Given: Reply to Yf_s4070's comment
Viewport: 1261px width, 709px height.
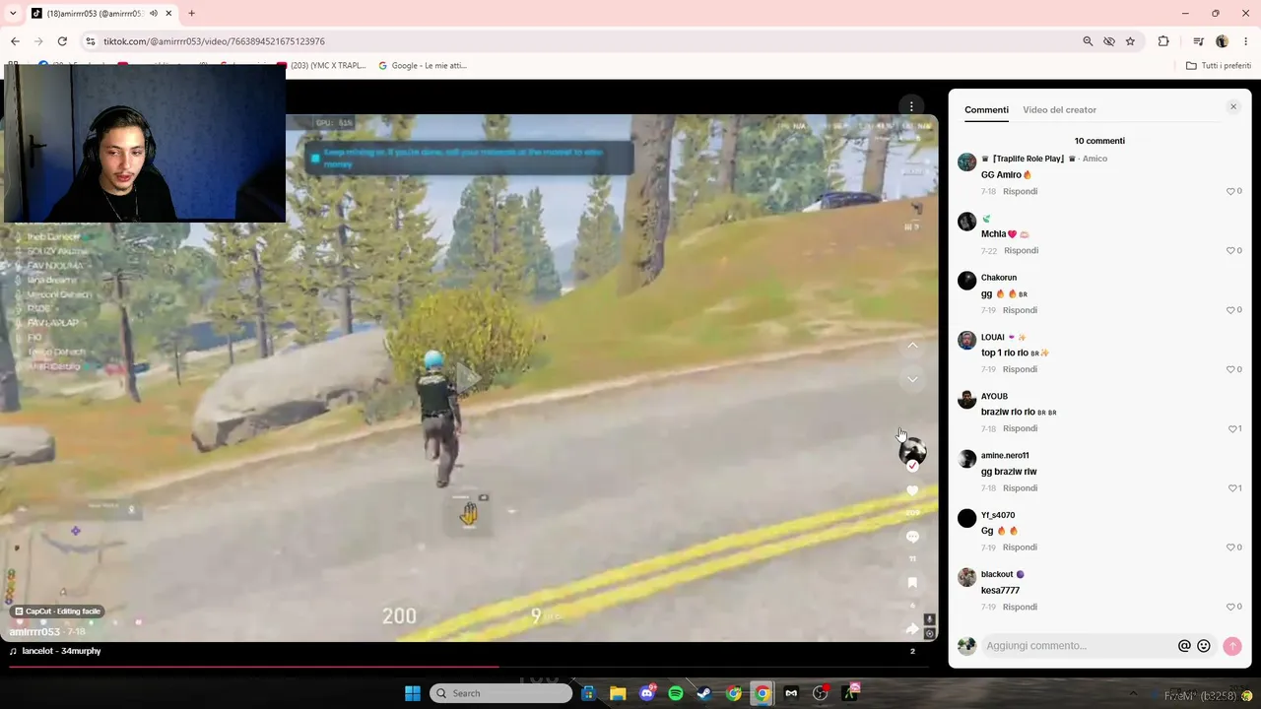Looking at the screenshot, I should 1020,548.
